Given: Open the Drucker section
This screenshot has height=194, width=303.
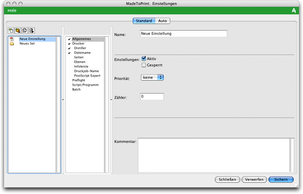Looking at the screenshot, I should [78, 44].
